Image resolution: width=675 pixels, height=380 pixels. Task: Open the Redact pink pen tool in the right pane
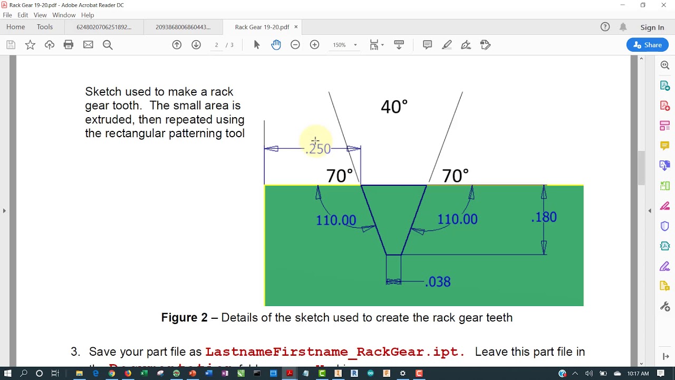tap(665, 206)
